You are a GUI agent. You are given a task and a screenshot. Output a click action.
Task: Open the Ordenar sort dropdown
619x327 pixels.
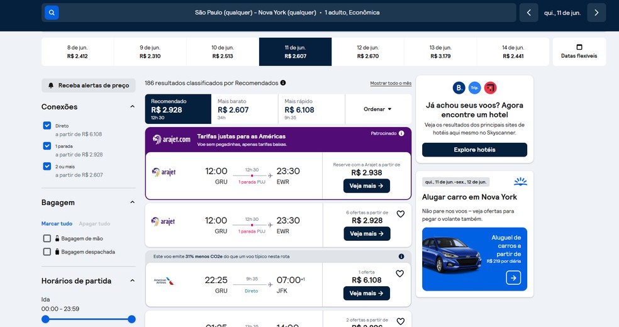point(377,109)
